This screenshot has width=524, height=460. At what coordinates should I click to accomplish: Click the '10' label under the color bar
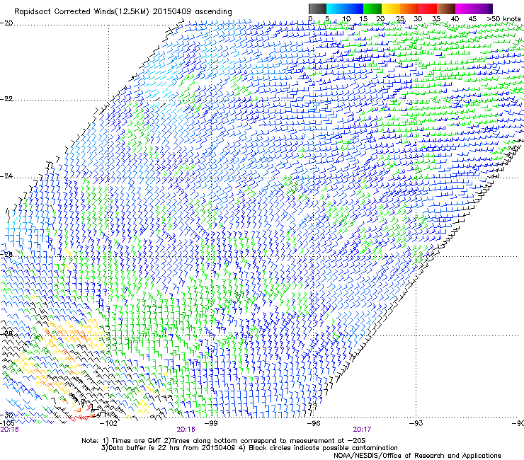(x=346, y=19)
